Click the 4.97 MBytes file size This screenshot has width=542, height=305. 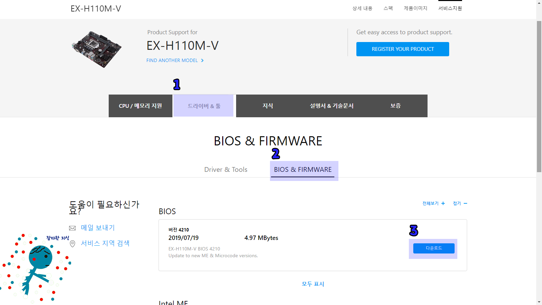[x=261, y=238]
